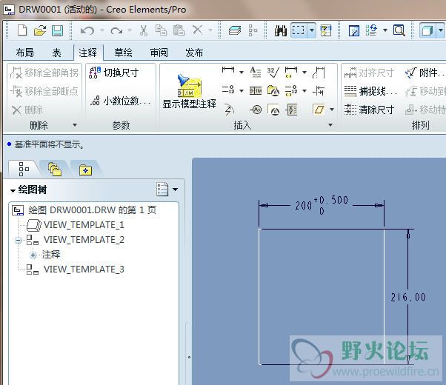This screenshot has height=385, width=446.
Task: Open drawing tree settings dropdown
Action: [175, 189]
